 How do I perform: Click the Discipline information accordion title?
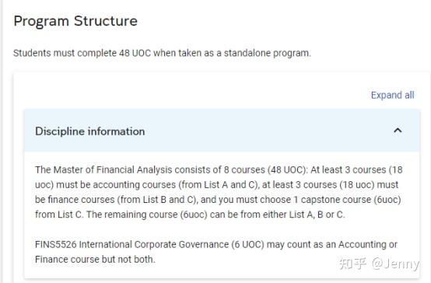click(x=90, y=131)
